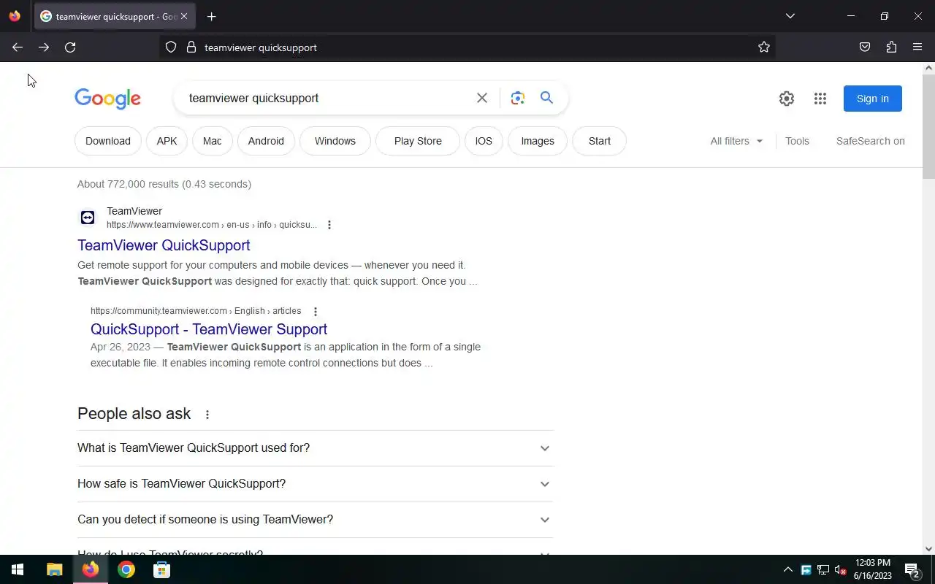The height and width of the screenshot is (584, 935).
Task: Open QuickSupport - TeamViewer Support link
Action: 209,329
